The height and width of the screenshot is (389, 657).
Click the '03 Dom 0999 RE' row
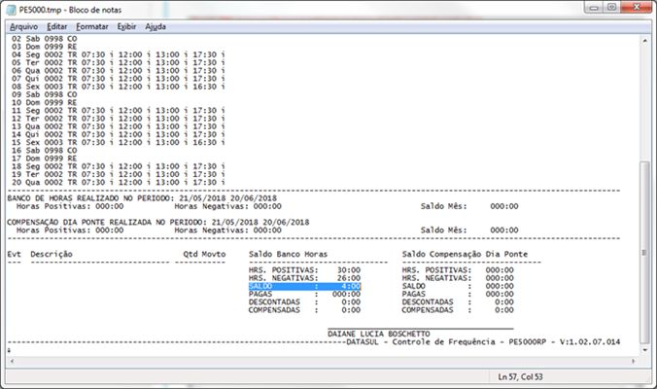tap(44, 47)
